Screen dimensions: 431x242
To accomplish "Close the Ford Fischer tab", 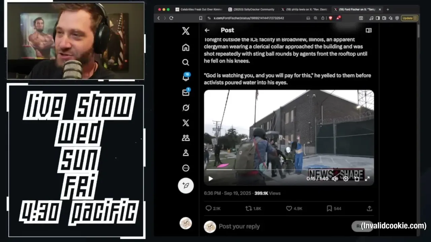I will 380,9.
